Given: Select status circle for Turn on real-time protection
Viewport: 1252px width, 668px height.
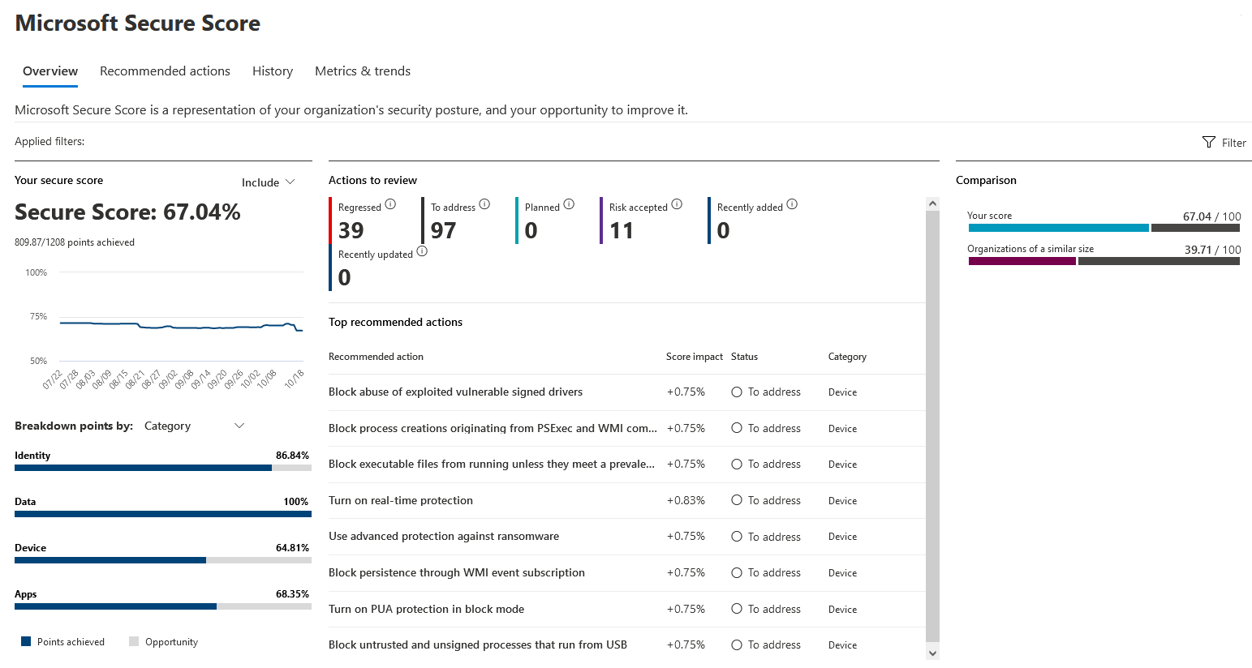Looking at the screenshot, I should pyautogui.click(x=737, y=500).
